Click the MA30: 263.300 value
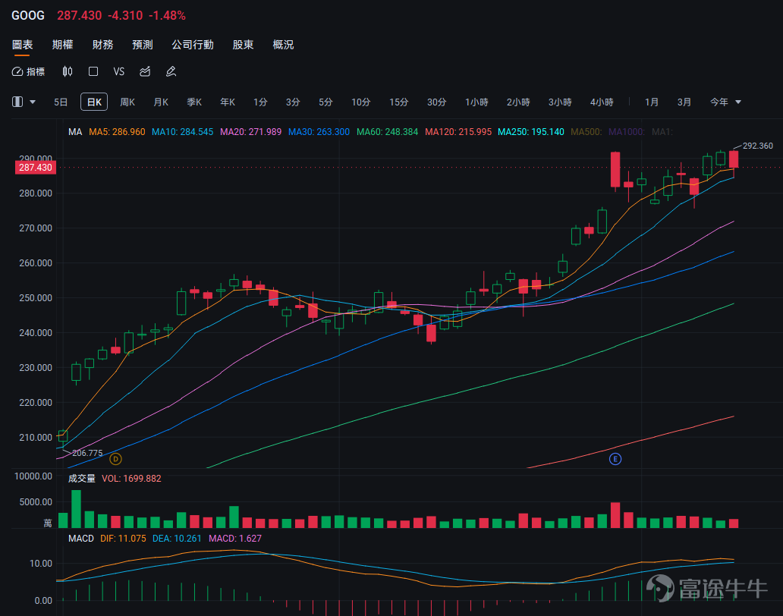This screenshot has height=616, width=783. (x=319, y=132)
